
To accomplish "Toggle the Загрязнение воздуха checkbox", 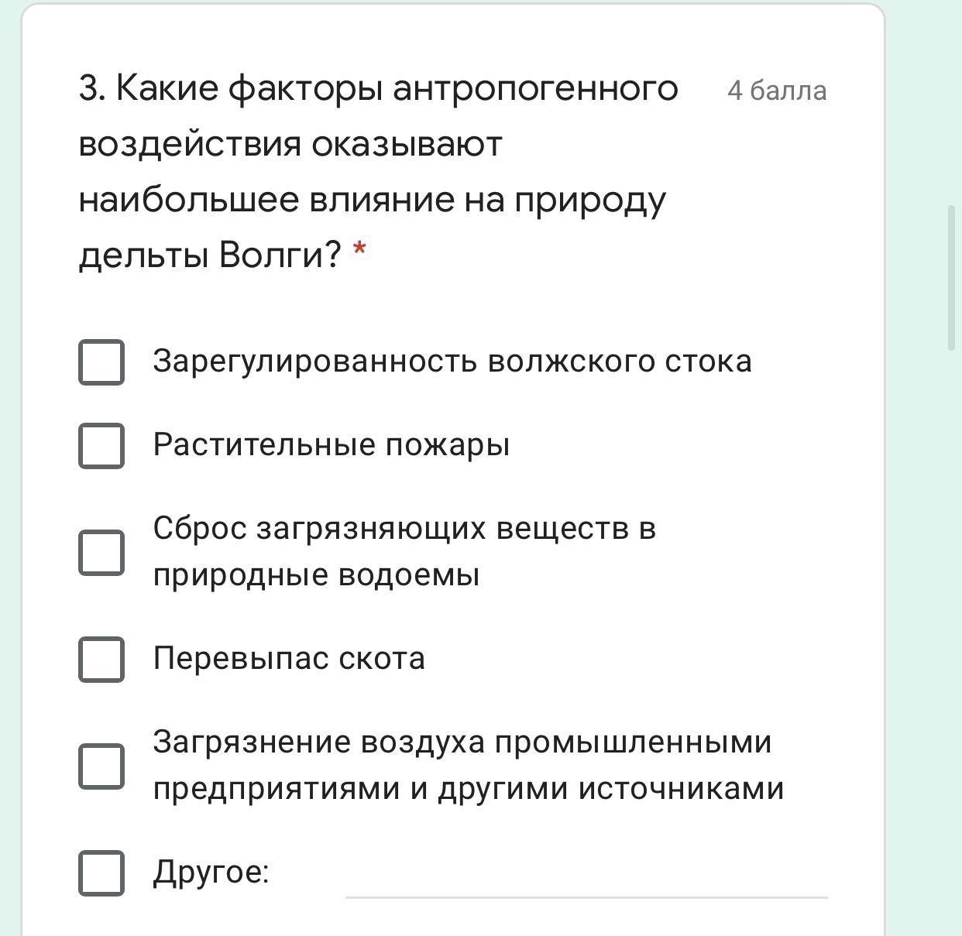I will pyautogui.click(x=101, y=766).
